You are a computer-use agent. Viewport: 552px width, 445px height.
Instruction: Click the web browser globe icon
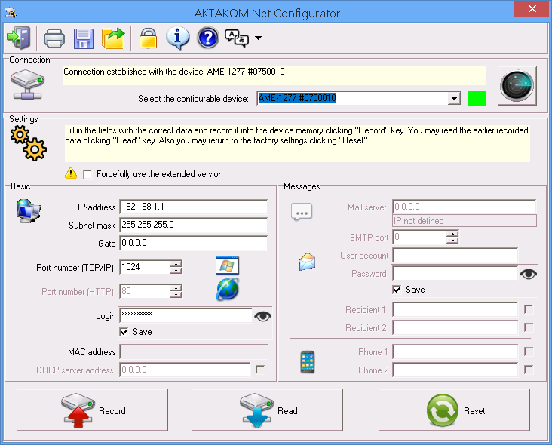click(228, 290)
